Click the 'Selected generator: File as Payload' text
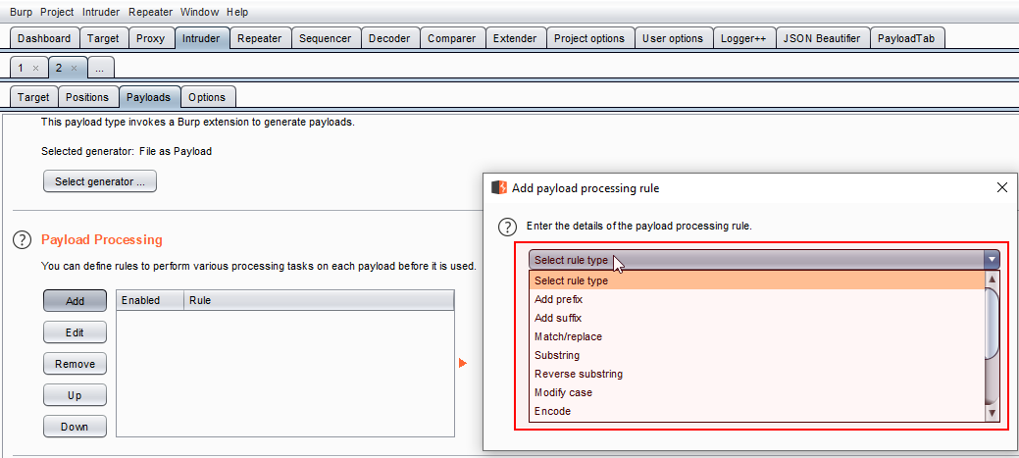This screenshot has width=1019, height=458. (x=127, y=151)
